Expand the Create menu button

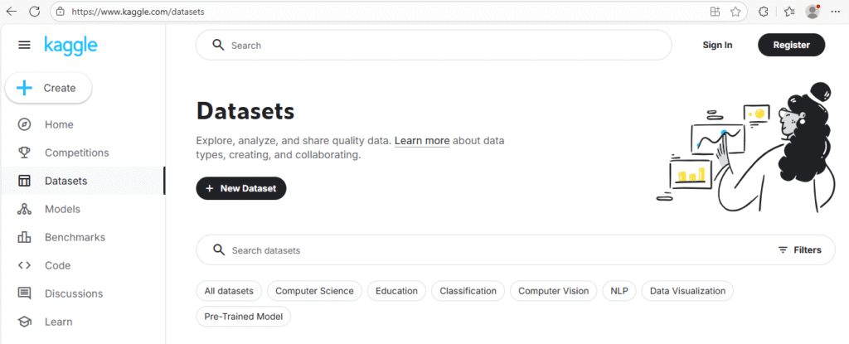(x=48, y=88)
